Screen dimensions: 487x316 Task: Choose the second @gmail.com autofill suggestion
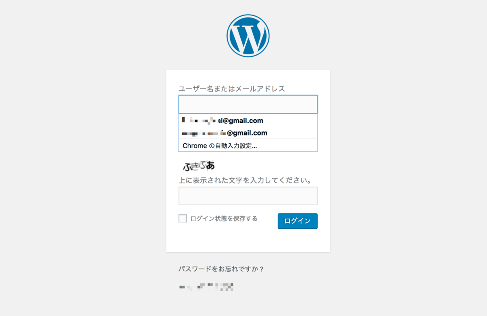click(x=248, y=133)
